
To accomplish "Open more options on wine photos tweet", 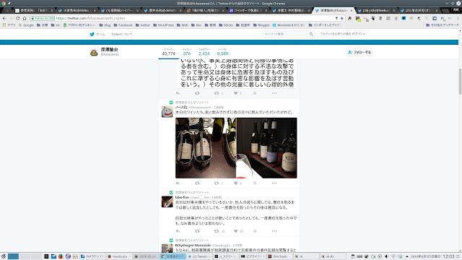I will 274,183.
